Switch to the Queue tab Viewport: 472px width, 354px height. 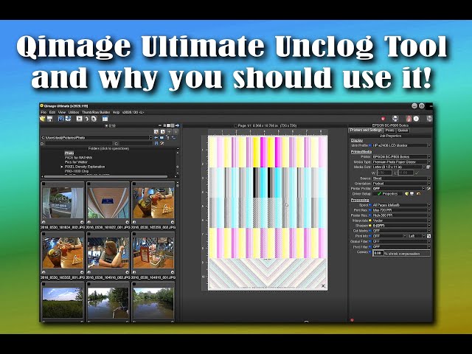point(403,131)
